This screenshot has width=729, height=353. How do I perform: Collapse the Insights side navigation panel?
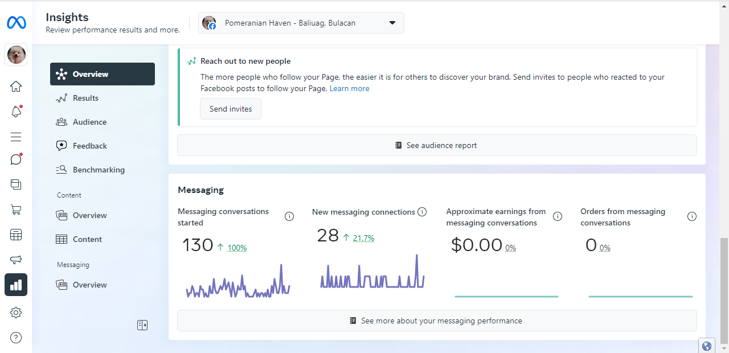[x=142, y=325]
